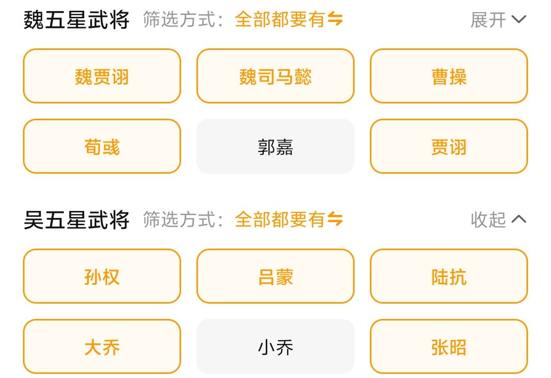551x378 pixels.
Task: Click the down chevron beside 展开
Action: pyautogui.click(x=518, y=20)
